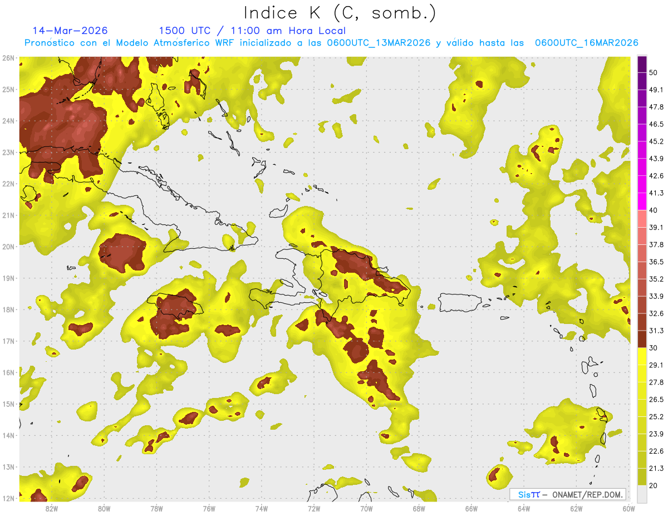
Task: Click the colorbar value 23.9
Action: click(656, 434)
